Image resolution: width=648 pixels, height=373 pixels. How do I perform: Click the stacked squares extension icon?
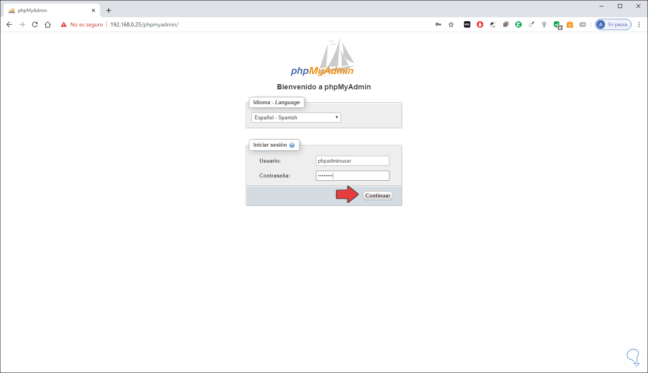coord(506,24)
